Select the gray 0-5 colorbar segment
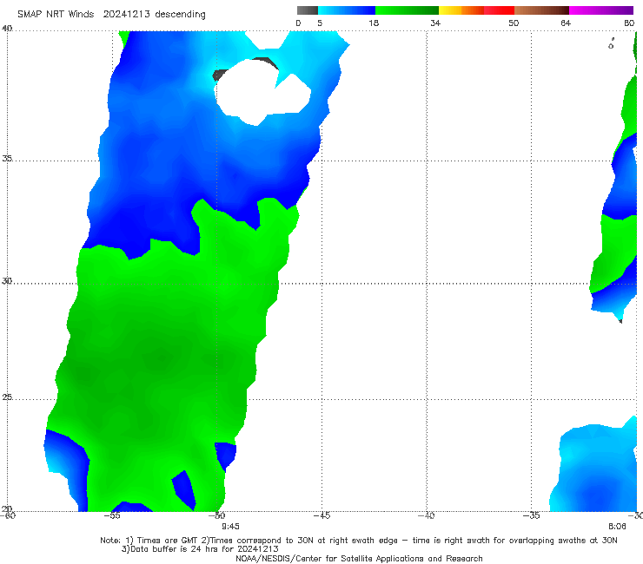Viewport: 643px width, 564px height. [x=307, y=10]
